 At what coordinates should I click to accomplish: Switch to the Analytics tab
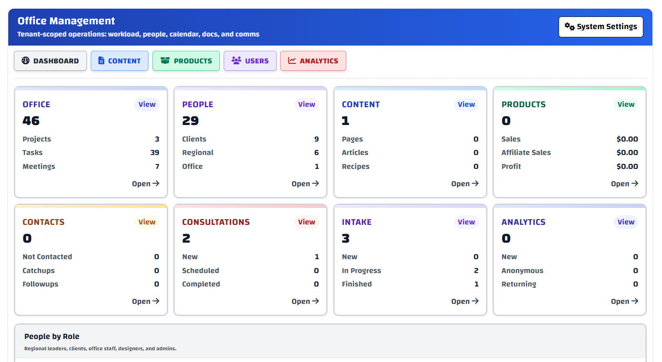(x=313, y=61)
